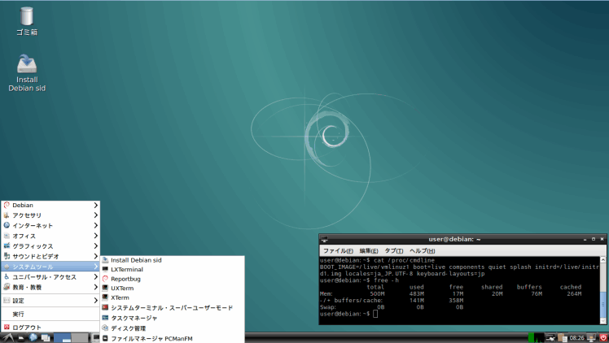Close the terminal window
Viewport: 609px width, 343px height.
602,239
